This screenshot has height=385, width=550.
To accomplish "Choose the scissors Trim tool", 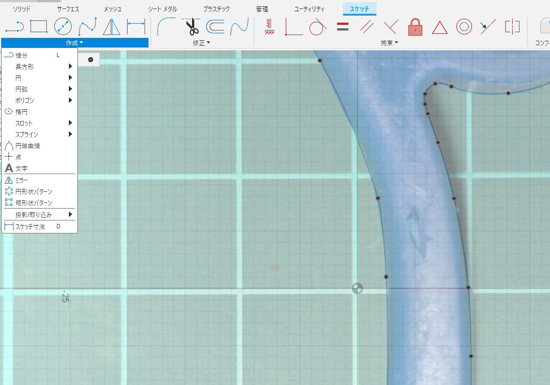I will coord(191,26).
